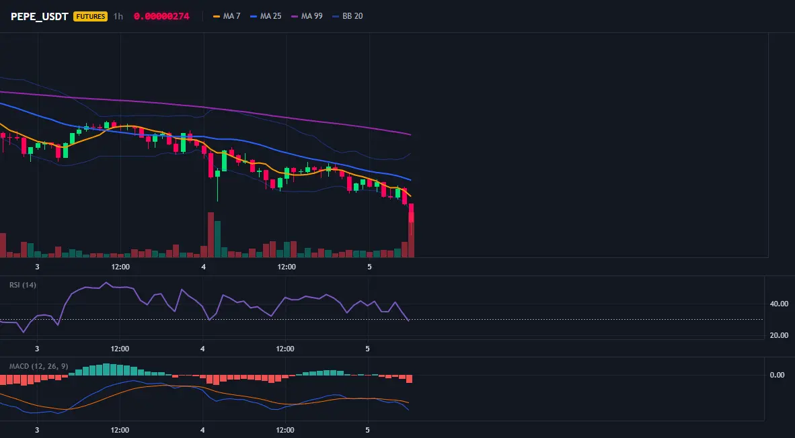Click the '3' date label under the MACD panel
Image resolution: width=795 pixels, height=438 pixels.
click(37, 431)
